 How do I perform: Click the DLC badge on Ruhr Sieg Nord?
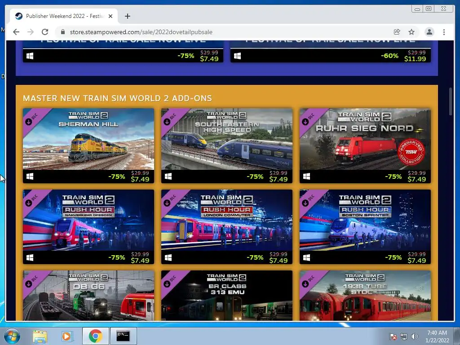(x=308, y=119)
